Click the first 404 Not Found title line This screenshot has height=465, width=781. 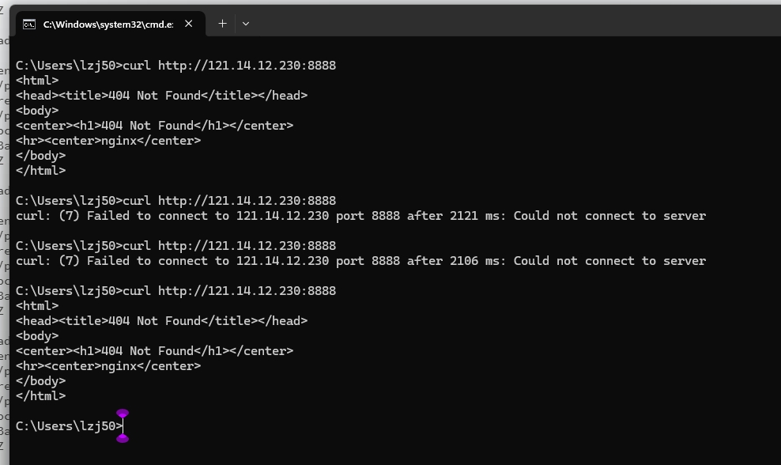click(161, 95)
